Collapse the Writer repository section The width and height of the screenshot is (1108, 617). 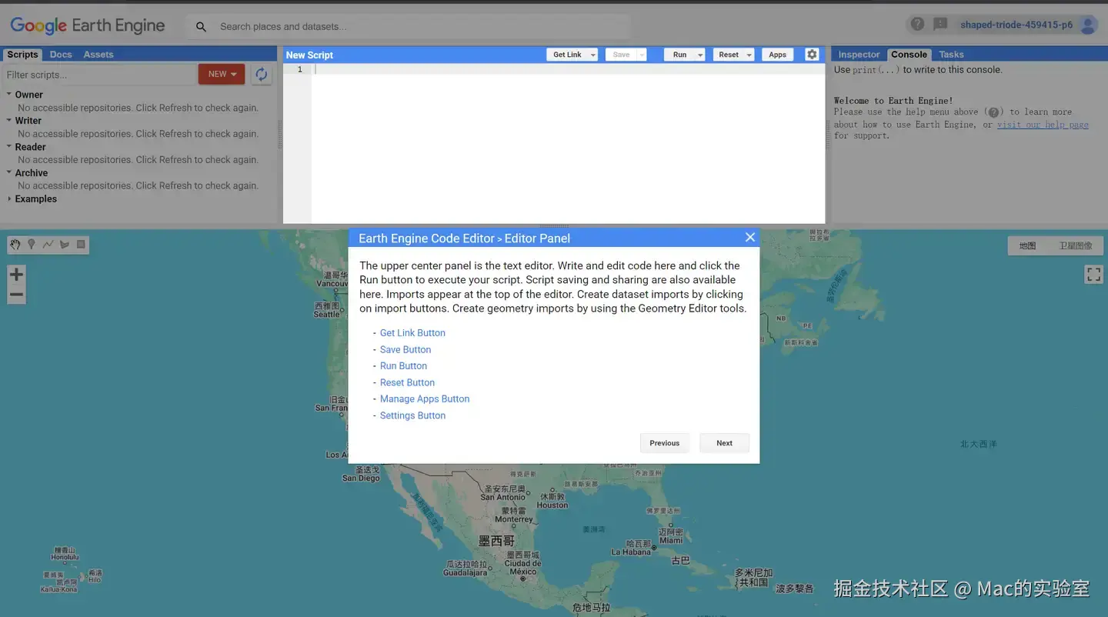pos(8,121)
